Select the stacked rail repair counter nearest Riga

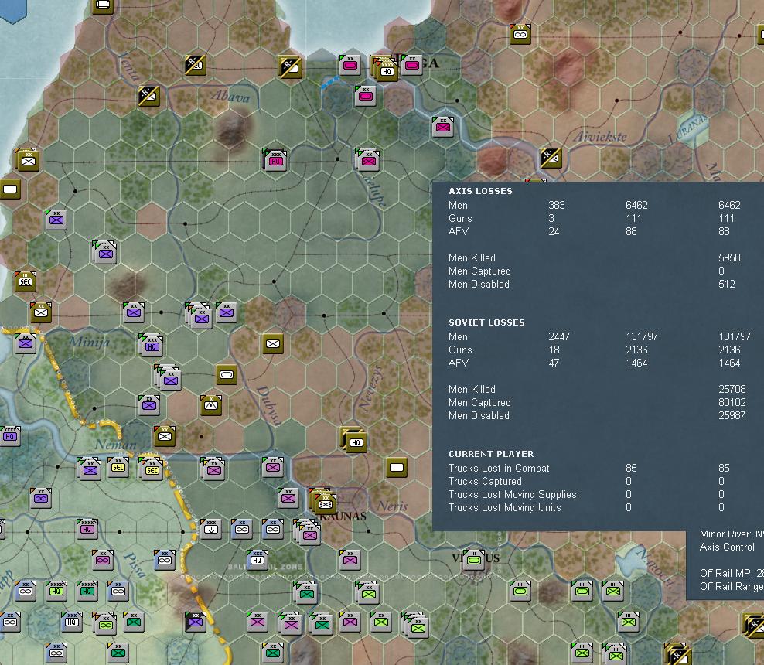(x=291, y=67)
